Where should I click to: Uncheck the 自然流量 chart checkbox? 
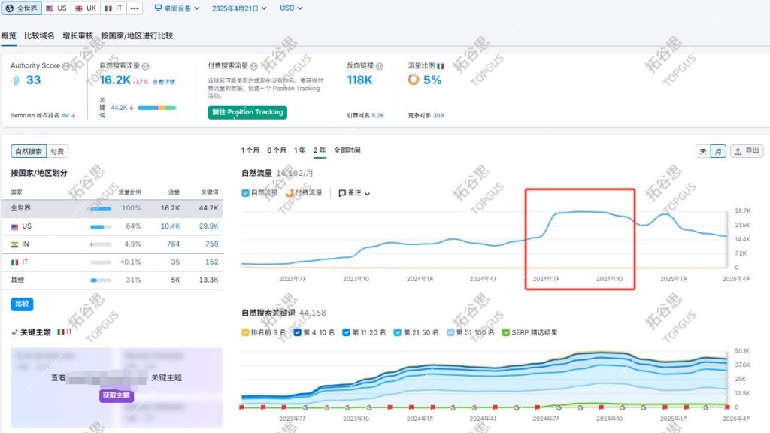[x=246, y=193]
